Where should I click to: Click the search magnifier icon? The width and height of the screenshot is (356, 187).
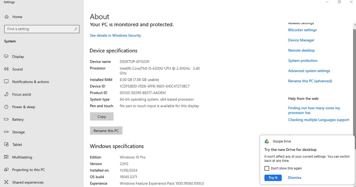(x=76, y=29)
